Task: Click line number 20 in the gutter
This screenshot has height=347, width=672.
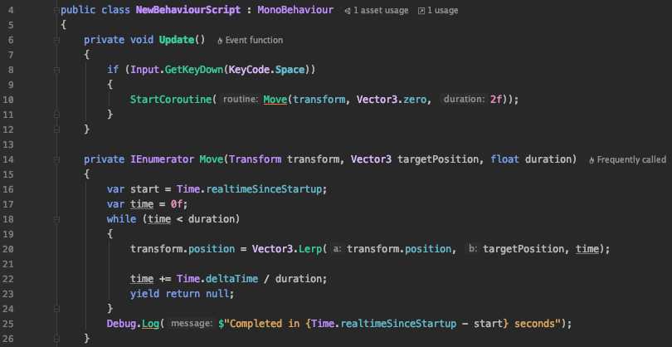Action: click(x=9, y=249)
